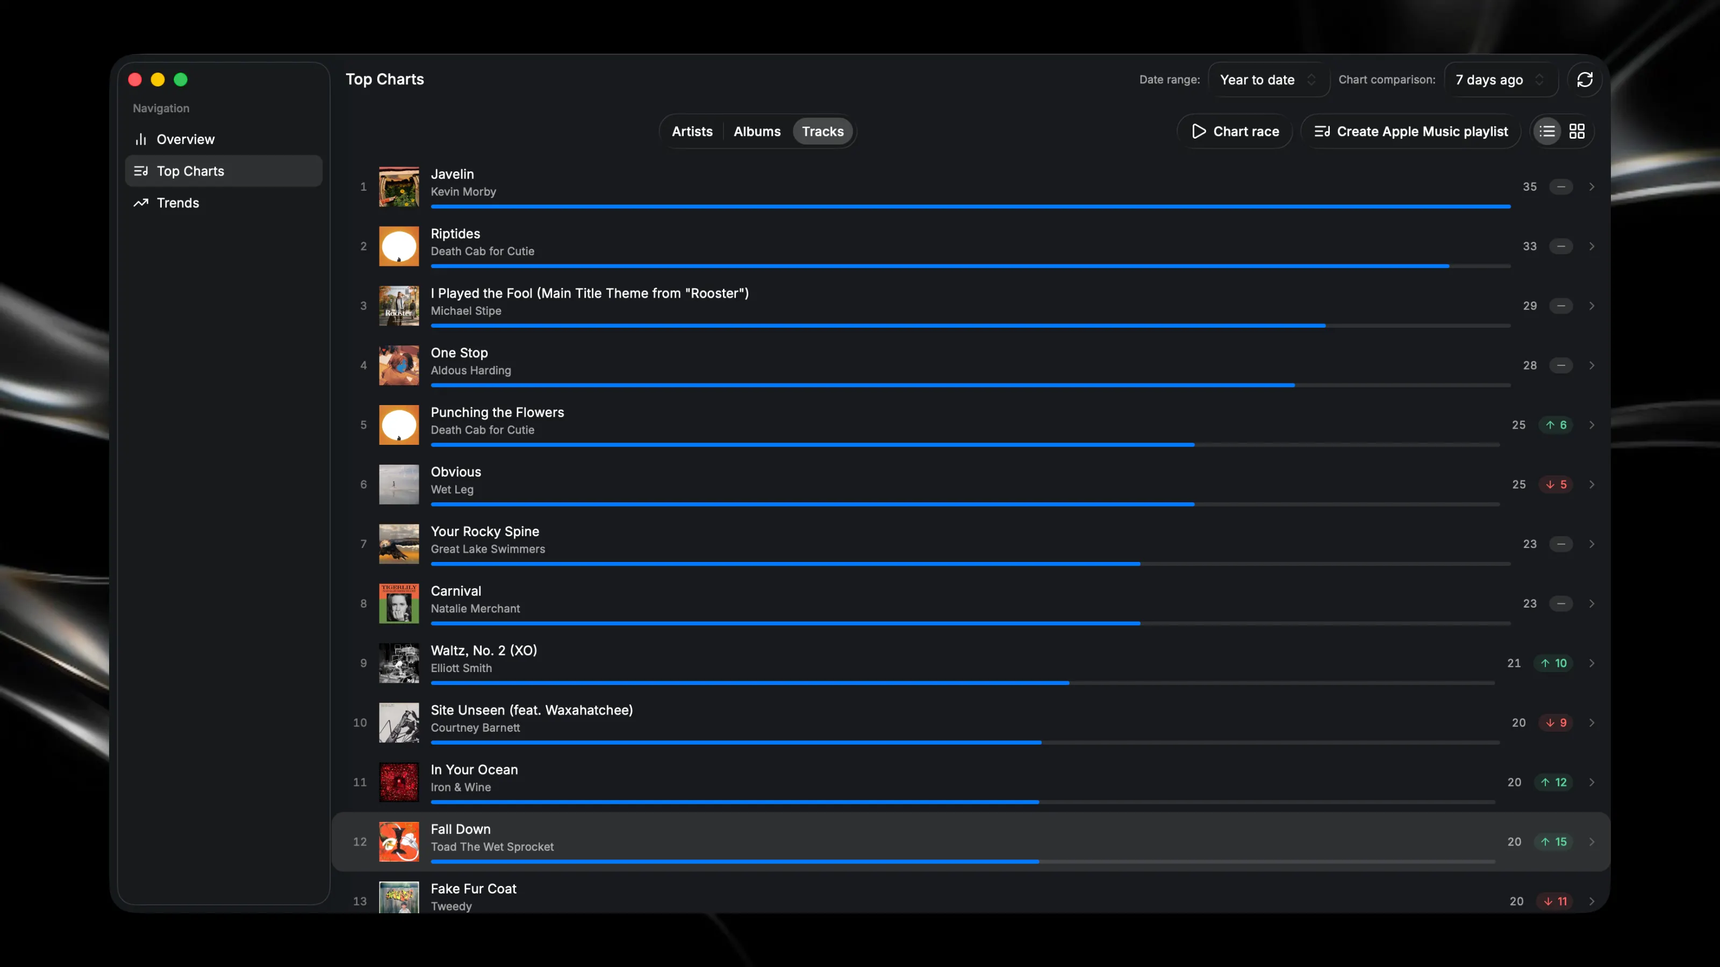Click the Site Unseen album artwork
The height and width of the screenshot is (967, 1720).
click(399, 723)
